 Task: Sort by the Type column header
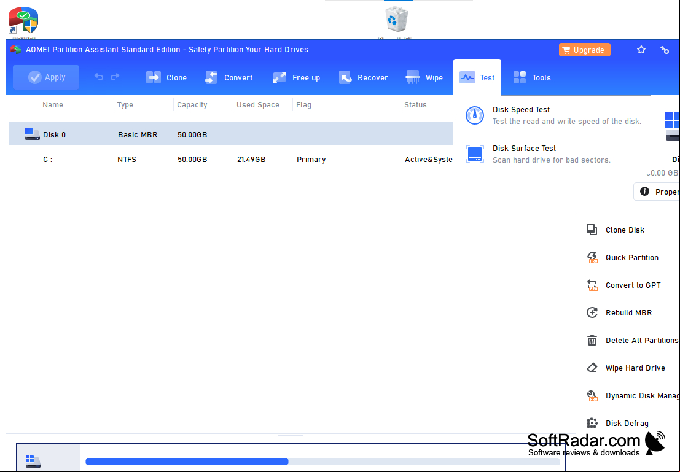(125, 105)
